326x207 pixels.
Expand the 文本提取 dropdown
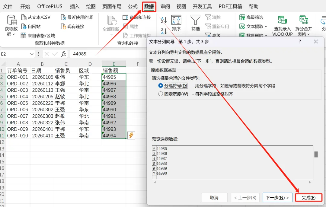266,26
